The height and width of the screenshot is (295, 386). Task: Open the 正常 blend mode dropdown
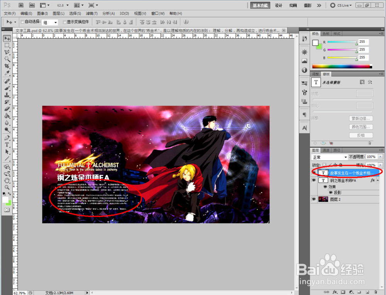329,157
